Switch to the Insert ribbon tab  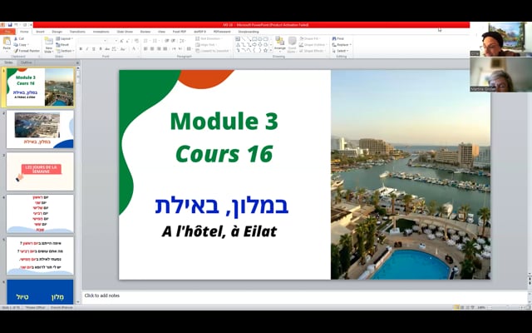[40, 32]
